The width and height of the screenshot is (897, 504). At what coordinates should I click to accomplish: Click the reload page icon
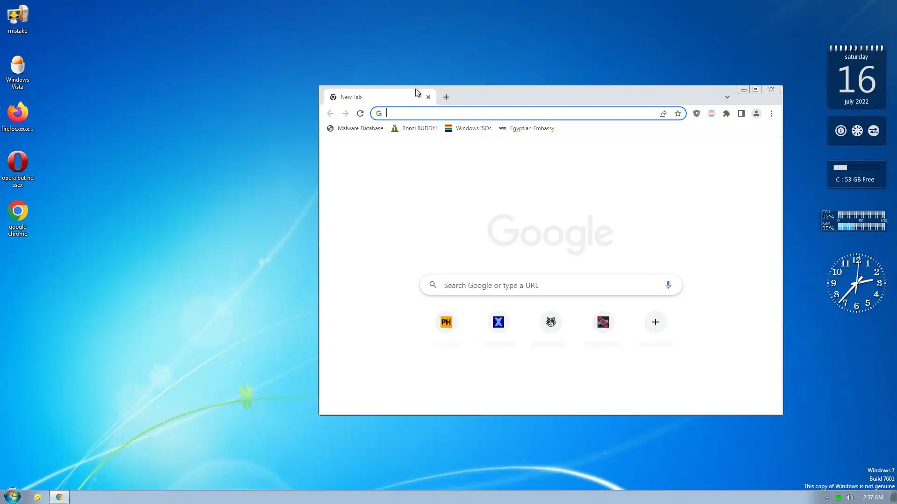pyautogui.click(x=360, y=113)
